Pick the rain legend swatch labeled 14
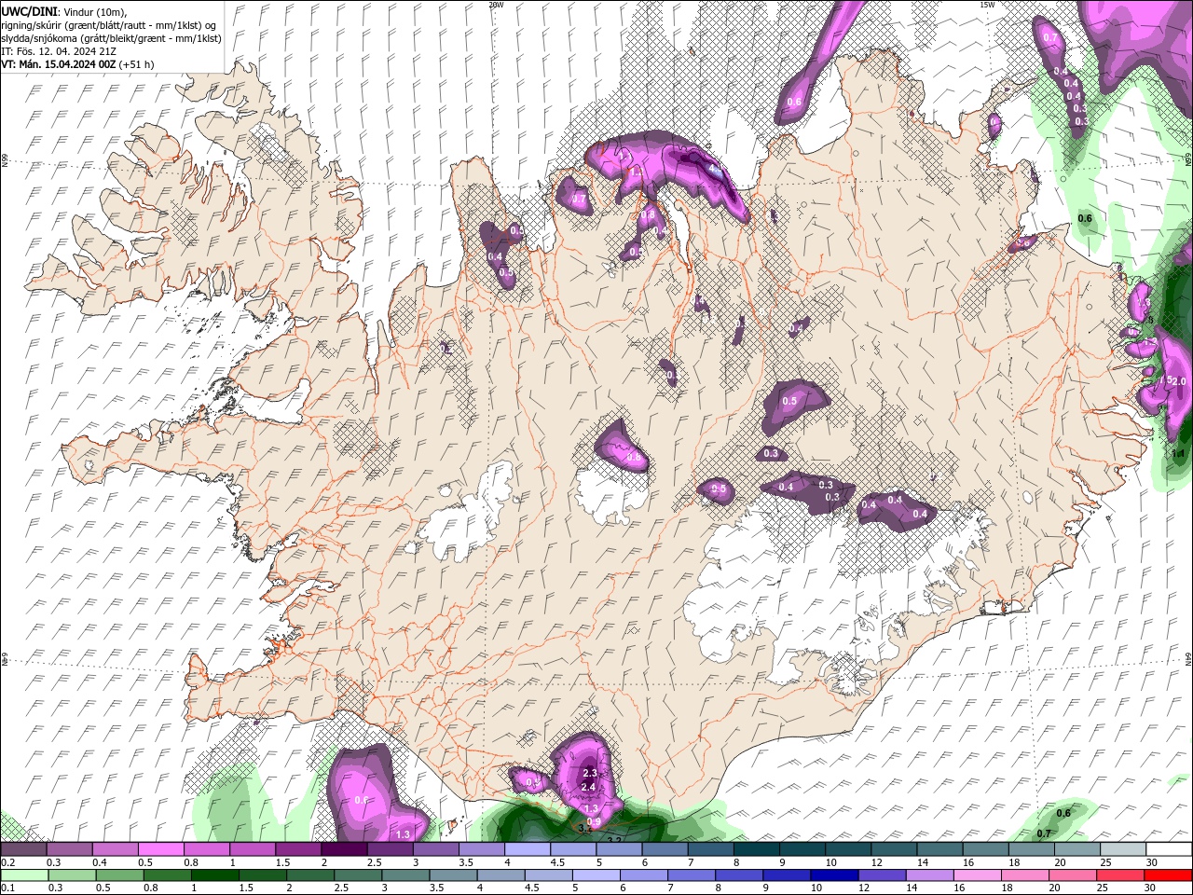Screen dimensions: 1193x895 930,875
